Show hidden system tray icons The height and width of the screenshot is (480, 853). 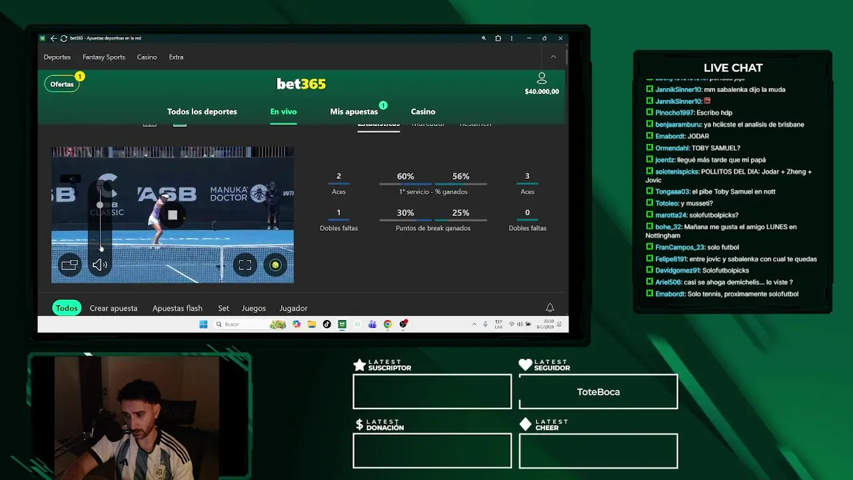tap(474, 324)
